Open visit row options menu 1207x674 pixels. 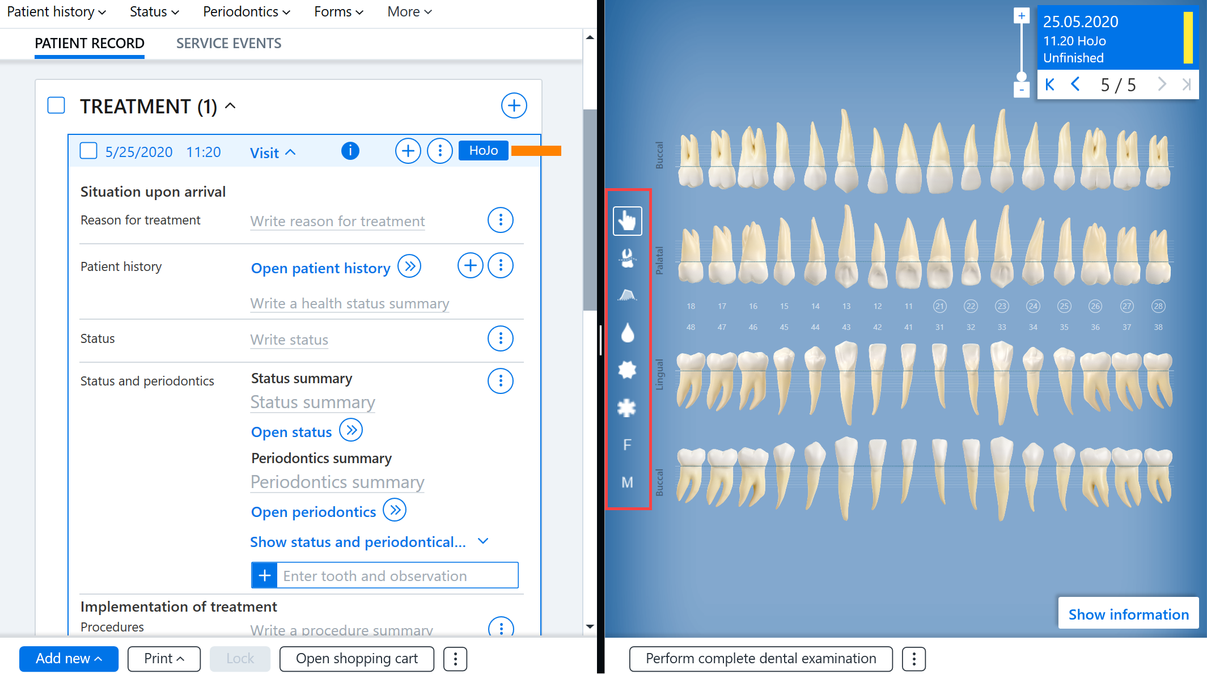440,151
